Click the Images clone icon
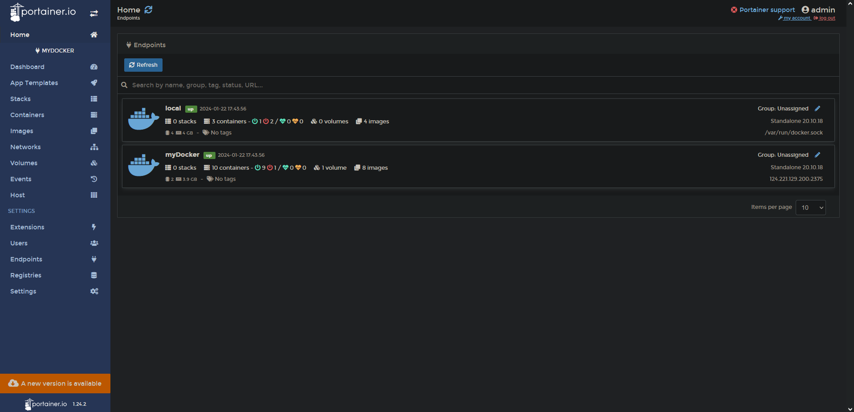 (94, 131)
